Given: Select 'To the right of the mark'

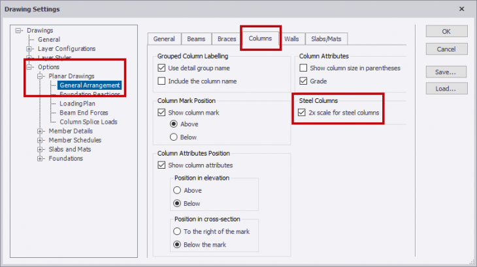Looking at the screenshot, I should pyautogui.click(x=178, y=232).
